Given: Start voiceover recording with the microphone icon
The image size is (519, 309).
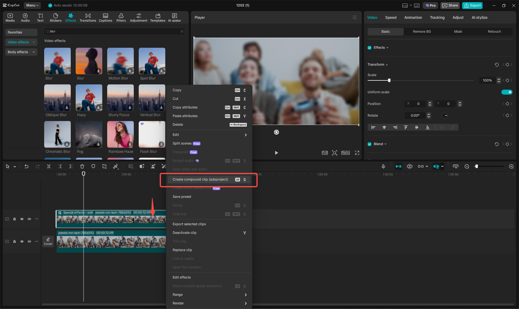Looking at the screenshot, I should tap(383, 166).
